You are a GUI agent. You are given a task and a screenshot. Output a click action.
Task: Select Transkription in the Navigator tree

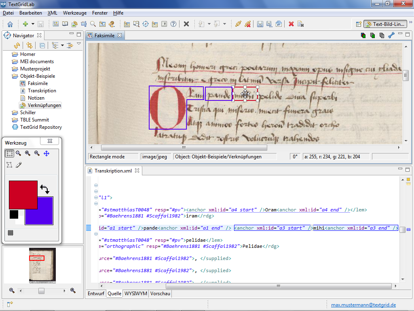[x=42, y=91]
